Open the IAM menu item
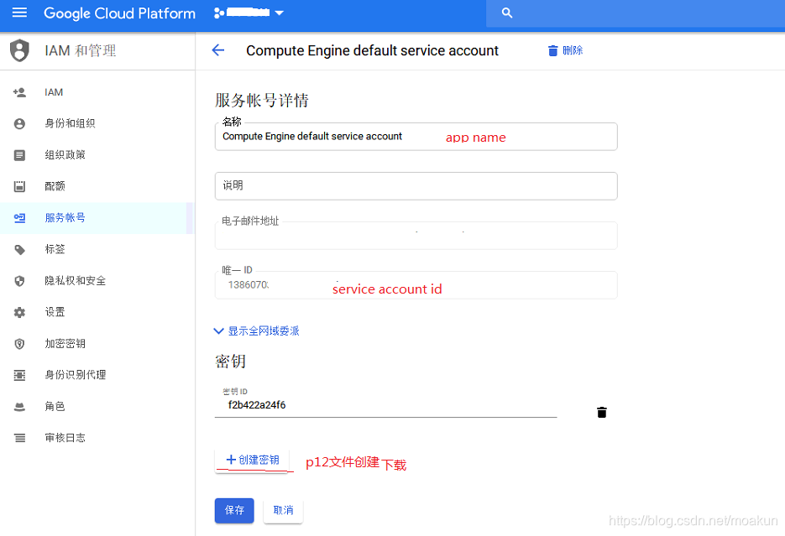The height and width of the screenshot is (536, 785). point(97,92)
